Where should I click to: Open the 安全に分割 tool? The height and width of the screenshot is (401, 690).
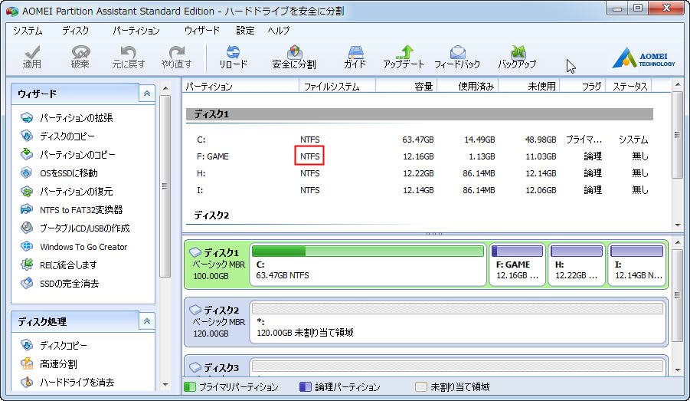pos(294,58)
